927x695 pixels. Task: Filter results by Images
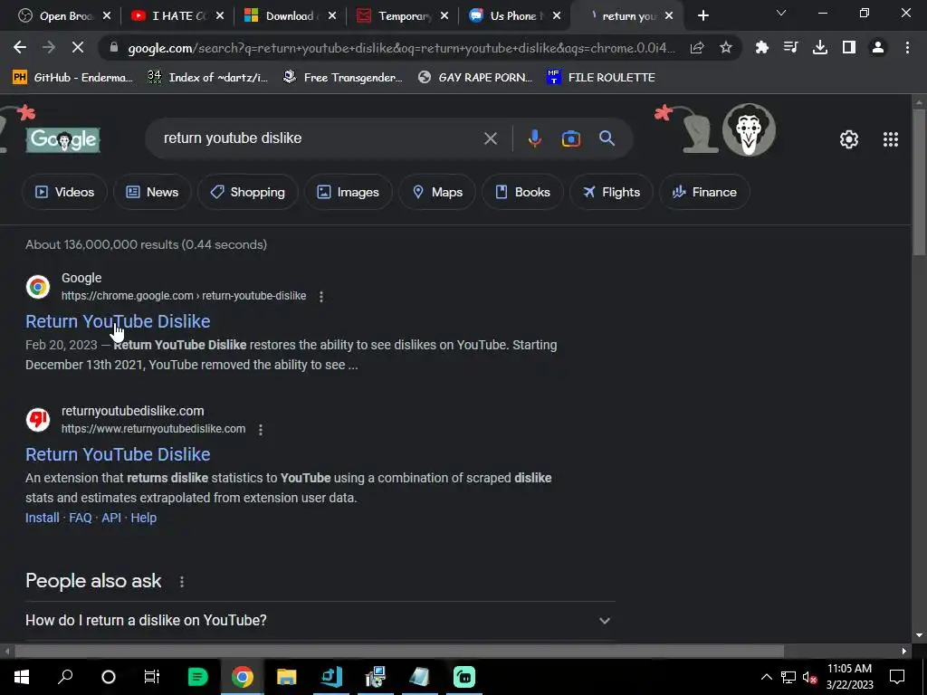pyautogui.click(x=349, y=192)
